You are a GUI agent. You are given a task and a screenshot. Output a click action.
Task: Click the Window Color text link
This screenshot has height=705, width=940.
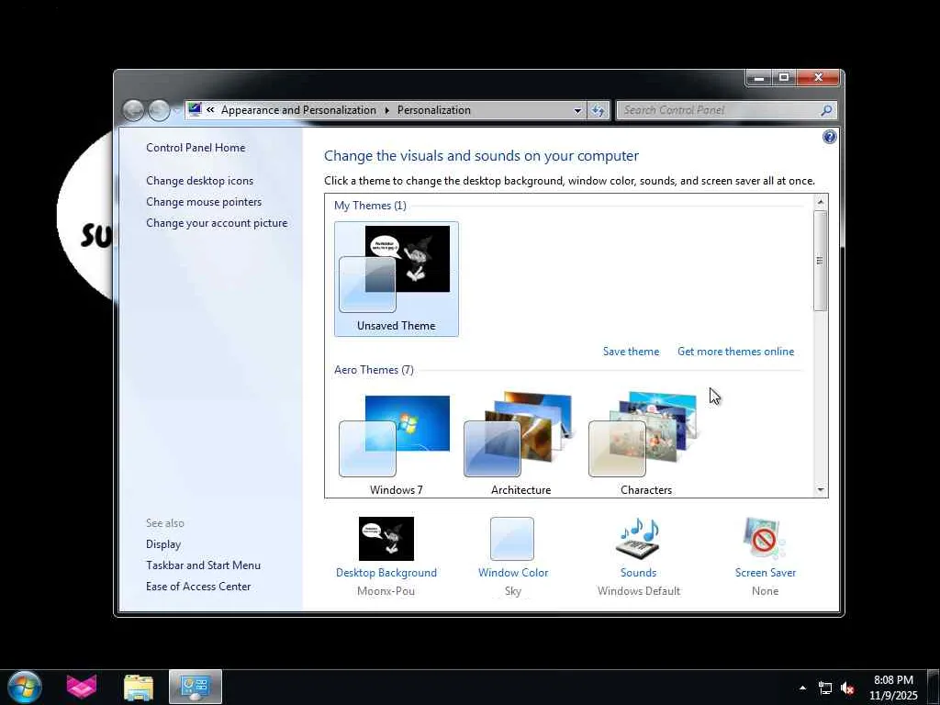click(513, 573)
